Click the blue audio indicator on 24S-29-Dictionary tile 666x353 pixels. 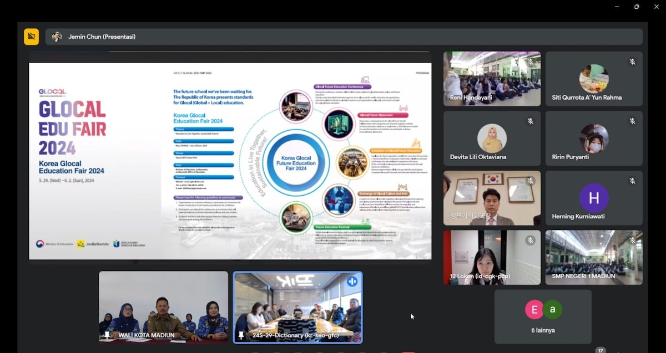point(352,282)
